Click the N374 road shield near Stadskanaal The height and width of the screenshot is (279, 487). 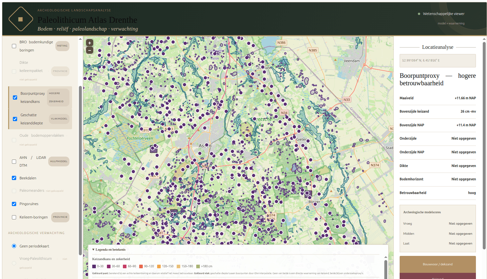375,165
